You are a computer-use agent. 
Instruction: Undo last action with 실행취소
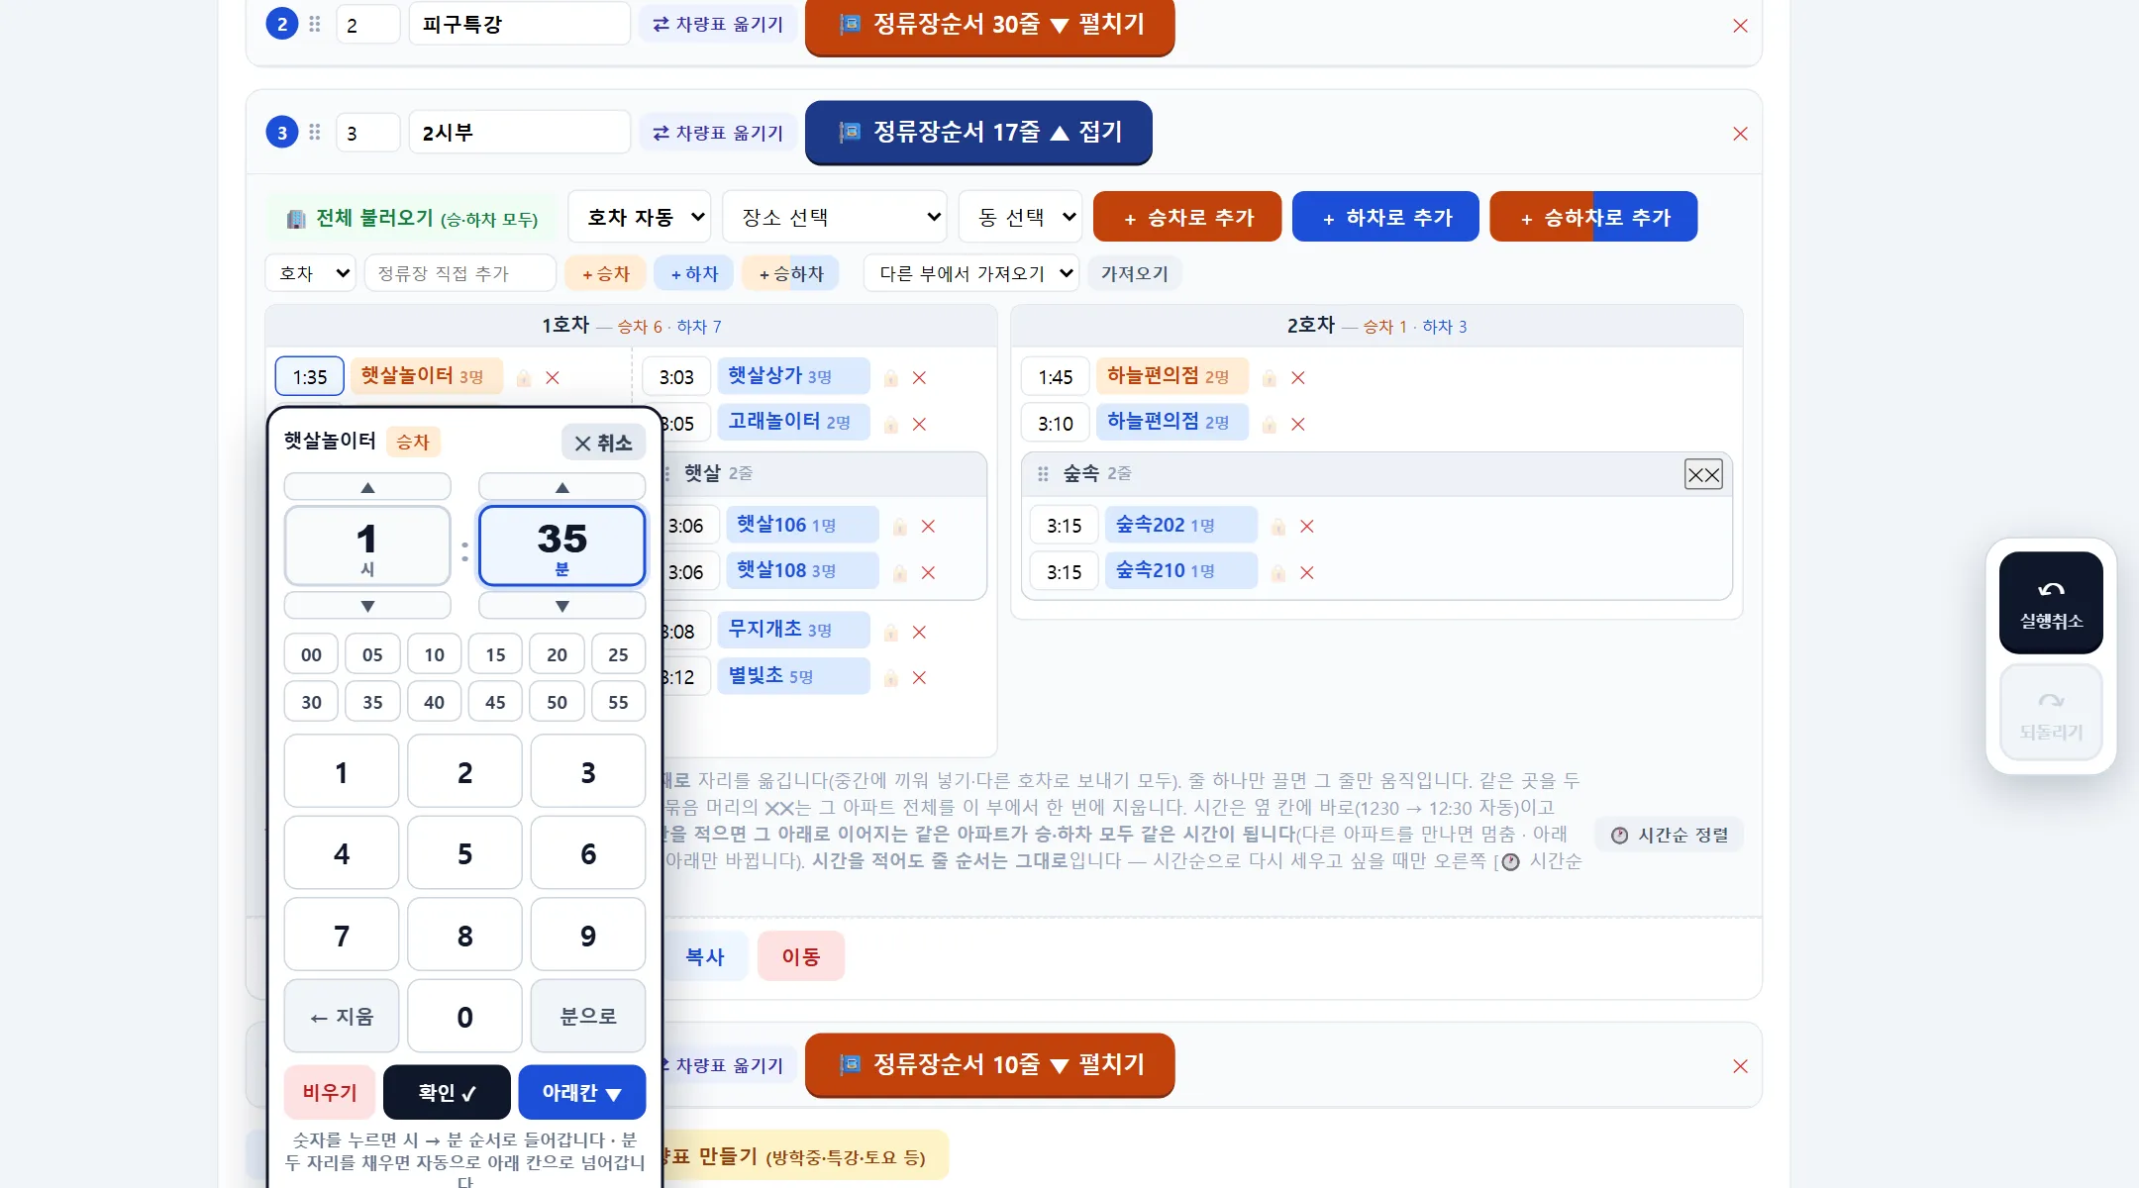click(2051, 602)
